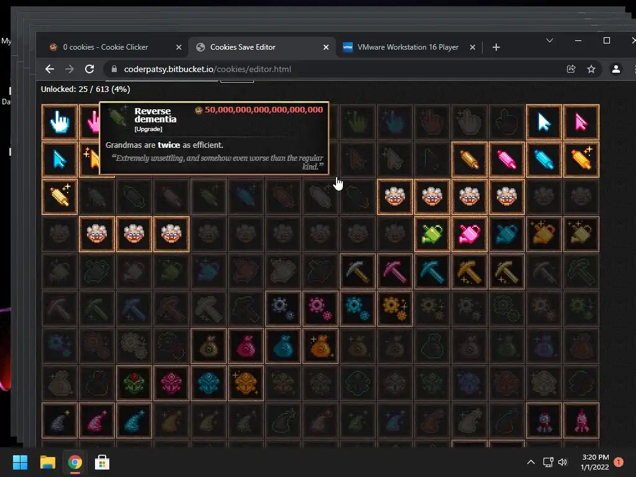
Task: Go back to previous page
Action: tap(50, 70)
